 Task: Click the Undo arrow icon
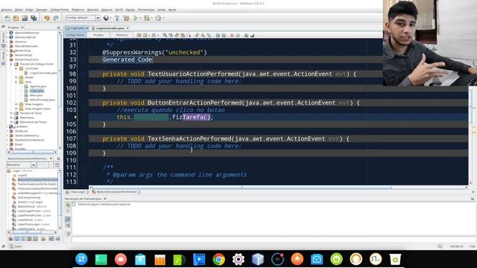46,18
